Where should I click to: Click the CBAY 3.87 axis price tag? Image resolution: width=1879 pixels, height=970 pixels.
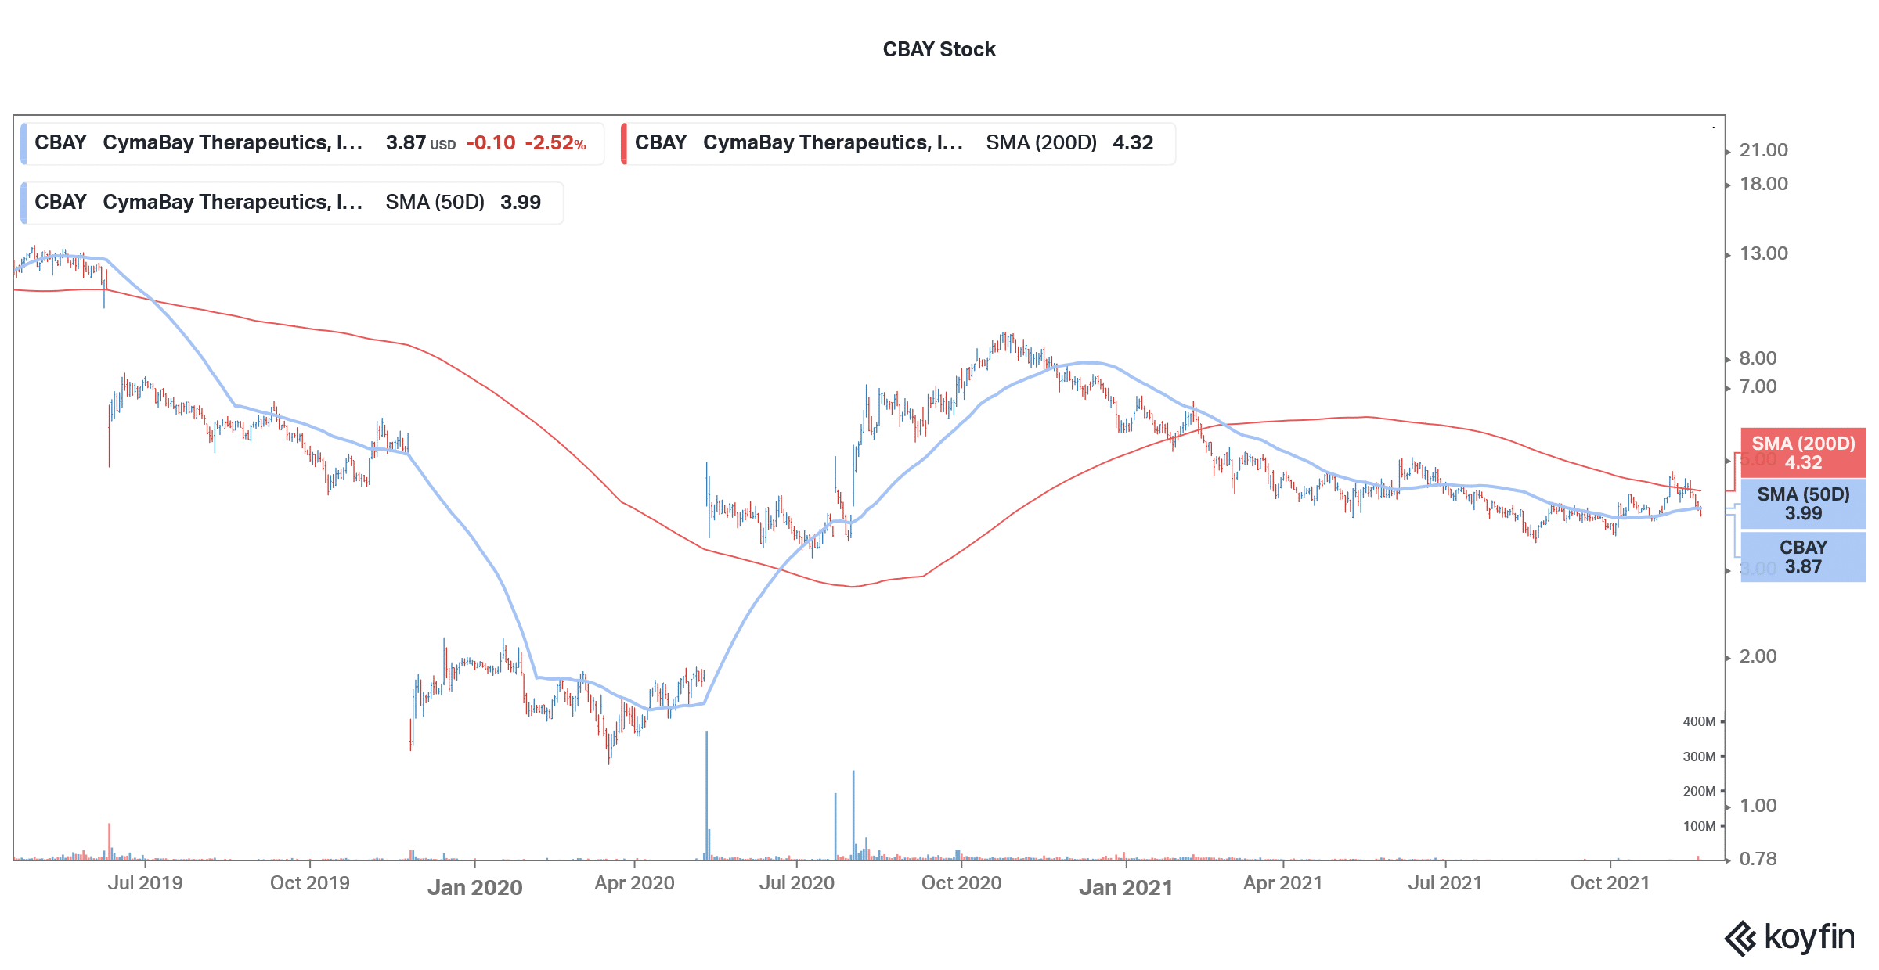[1803, 557]
